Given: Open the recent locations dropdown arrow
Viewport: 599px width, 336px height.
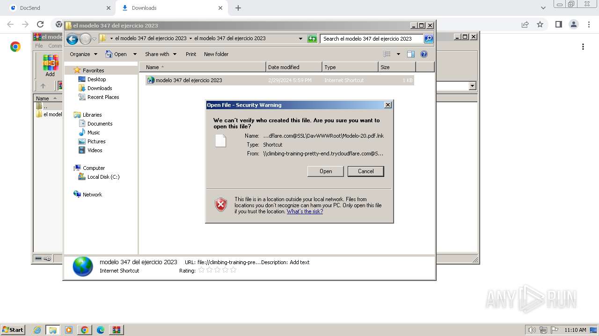Looking at the screenshot, I should coord(94,39).
